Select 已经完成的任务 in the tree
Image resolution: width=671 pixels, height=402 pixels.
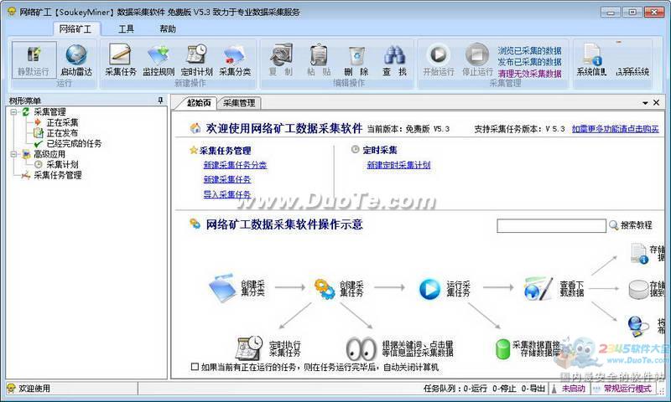click(74, 143)
